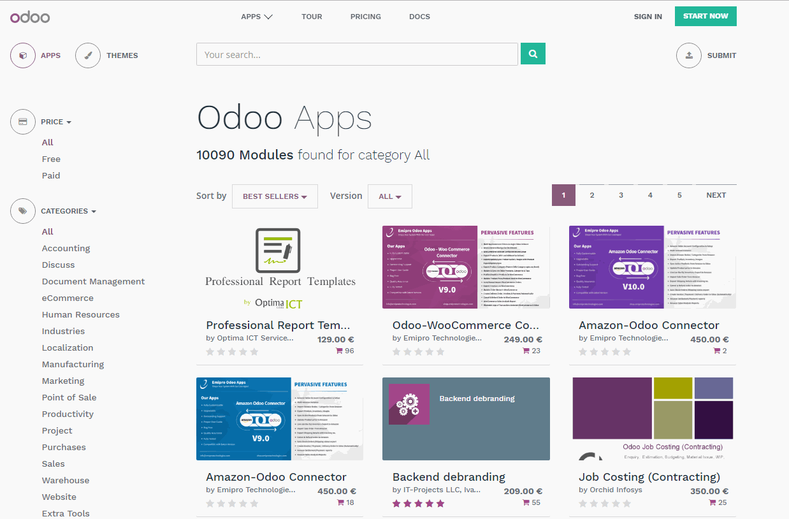Select the Localization category
The image size is (789, 519).
[68, 347]
